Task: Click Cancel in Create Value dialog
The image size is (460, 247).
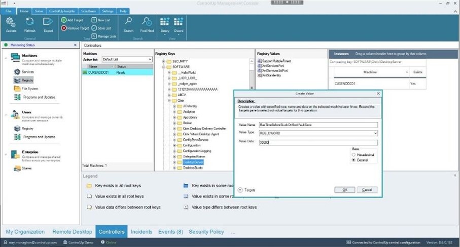Action: (x=367, y=190)
